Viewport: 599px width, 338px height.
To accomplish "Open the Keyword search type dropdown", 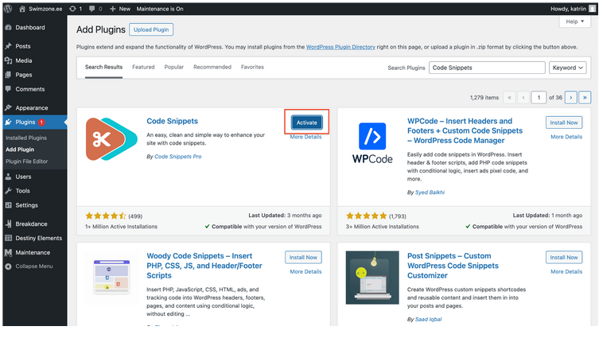I will click(568, 68).
